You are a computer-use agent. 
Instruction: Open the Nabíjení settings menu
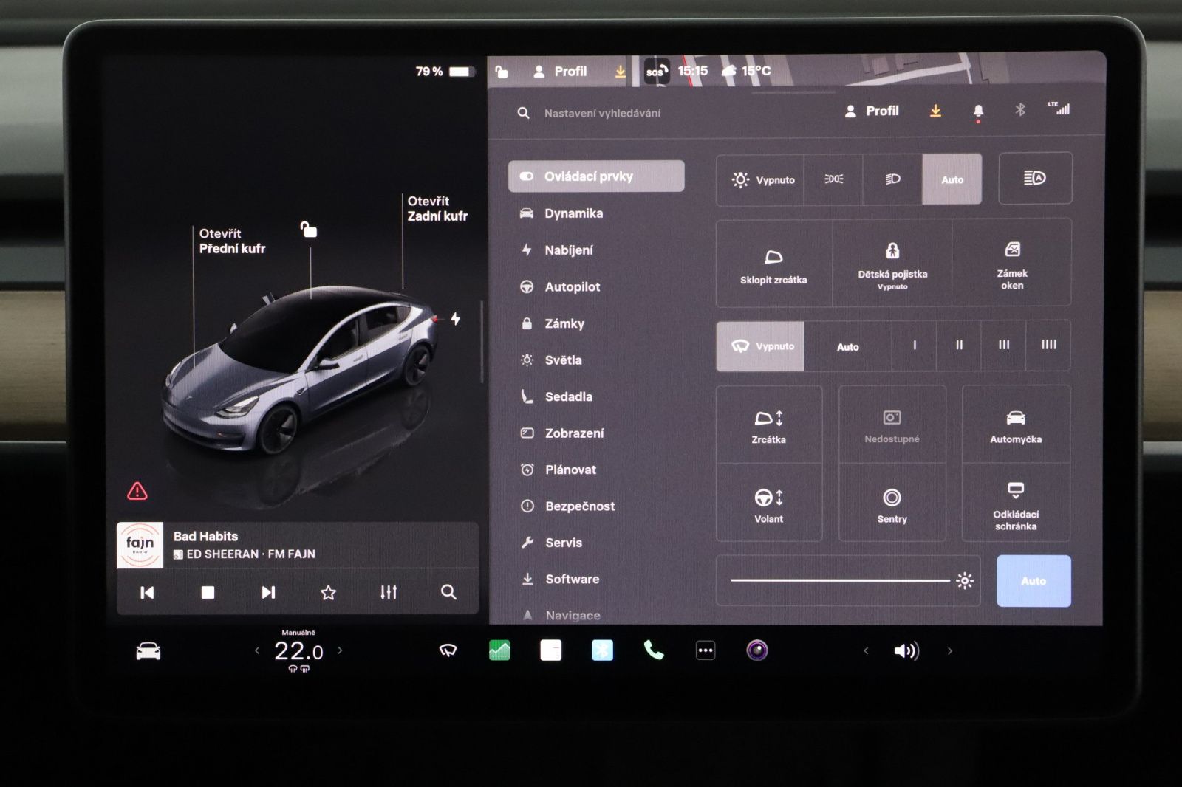(x=568, y=250)
